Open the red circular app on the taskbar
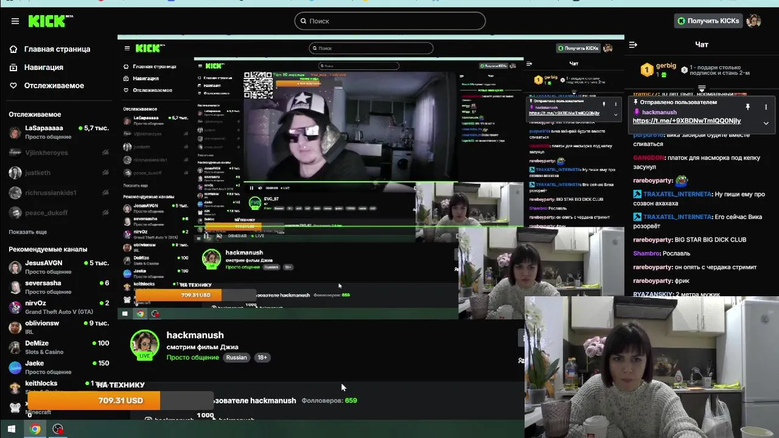 (x=58, y=429)
